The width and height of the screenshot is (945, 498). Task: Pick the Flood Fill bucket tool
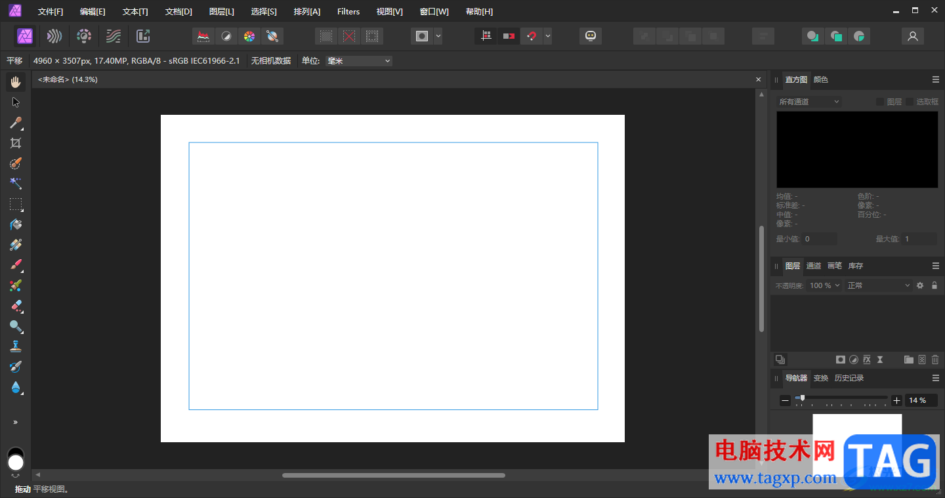16,224
